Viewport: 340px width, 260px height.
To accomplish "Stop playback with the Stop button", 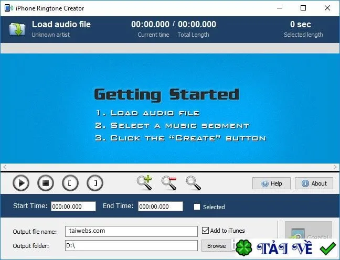I will click(x=46, y=183).
